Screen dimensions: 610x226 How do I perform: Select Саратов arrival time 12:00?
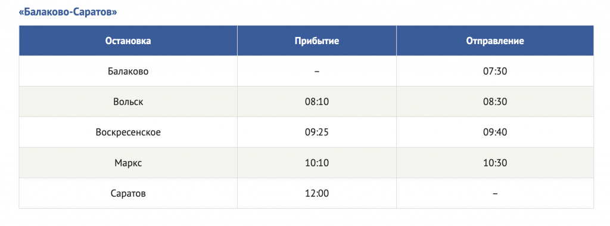pos(317,193)
